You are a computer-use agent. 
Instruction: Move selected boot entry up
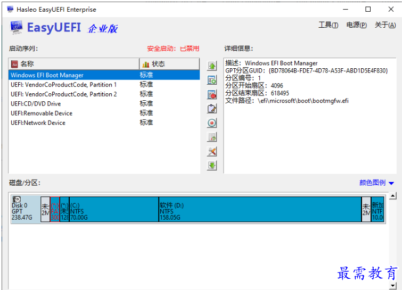[x=212, y=66]
